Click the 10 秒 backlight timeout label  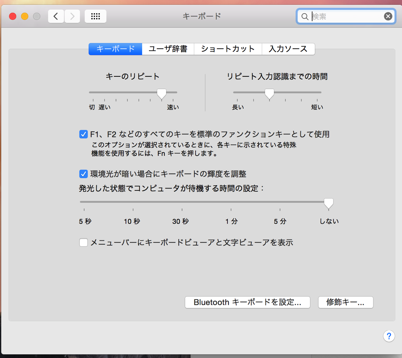point(132,221)
